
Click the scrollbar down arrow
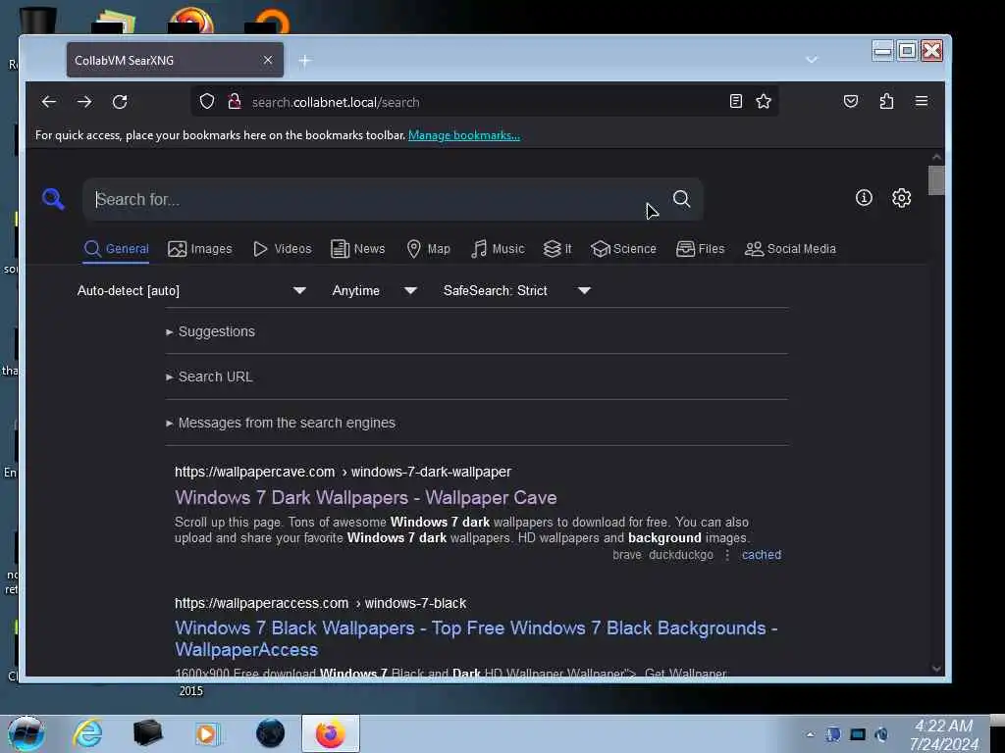coord(936,669)
